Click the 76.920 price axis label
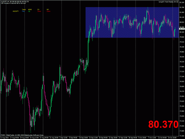 (x=182, y=82)
